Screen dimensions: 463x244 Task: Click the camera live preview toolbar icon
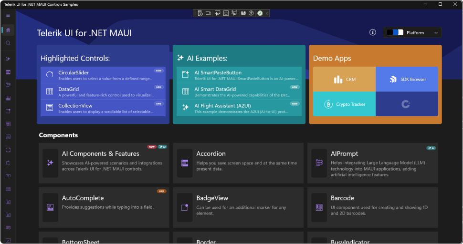209,13
